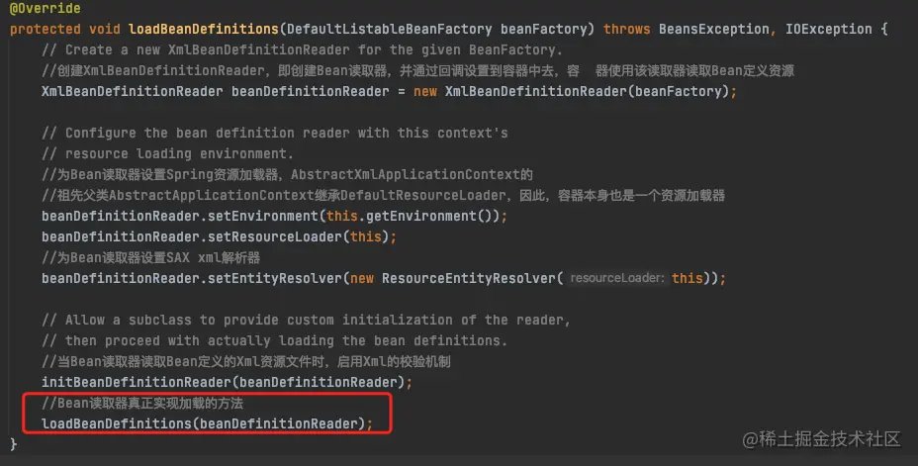
Task: Click the comment 'then proceed with actually loading'
Action: tap(275, 340)
